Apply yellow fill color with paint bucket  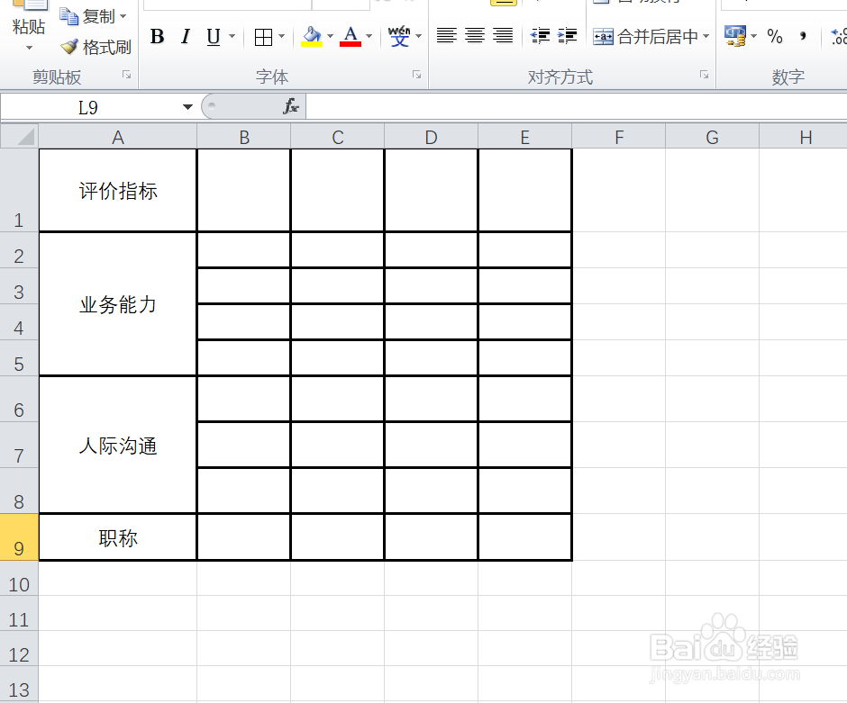[x=312, y=37]
